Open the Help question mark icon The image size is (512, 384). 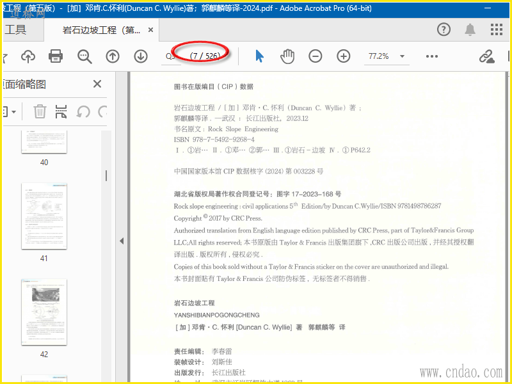[444, 29]
